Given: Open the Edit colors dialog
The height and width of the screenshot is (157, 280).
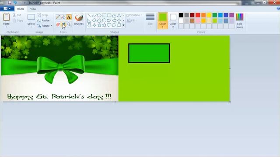Looking at the screenshot, I should coord(239,21).
